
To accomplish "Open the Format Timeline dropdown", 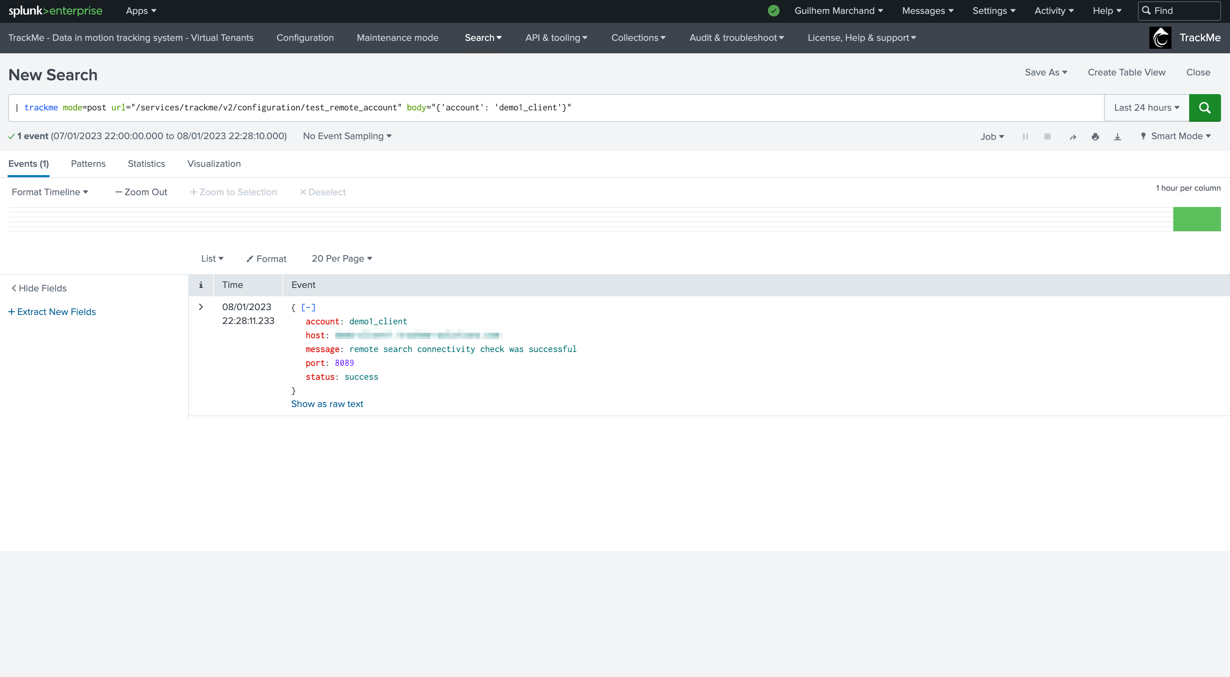I will pos(49,192).
